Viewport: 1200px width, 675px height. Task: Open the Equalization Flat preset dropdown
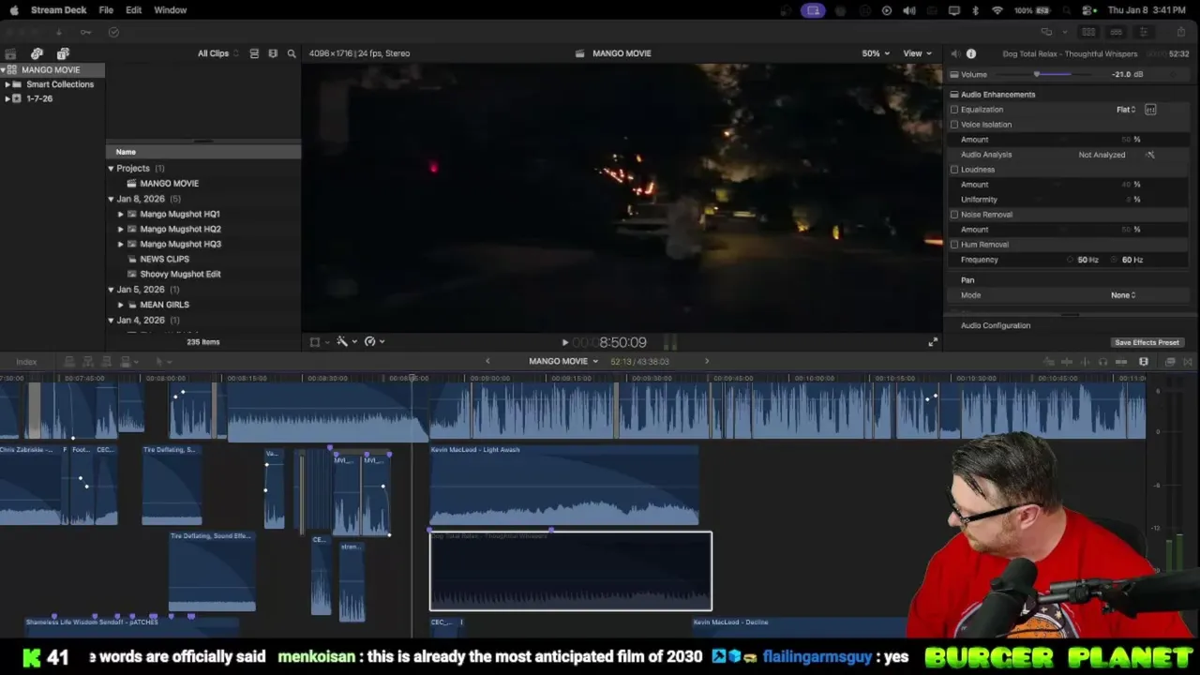[x=1126, y=110]
